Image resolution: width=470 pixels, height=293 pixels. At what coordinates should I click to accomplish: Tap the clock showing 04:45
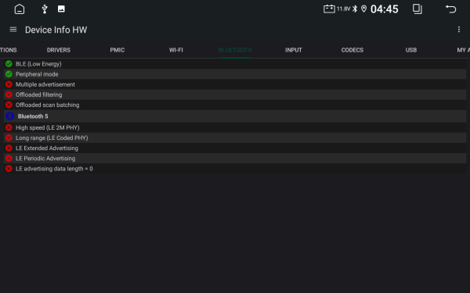[385, 9]
